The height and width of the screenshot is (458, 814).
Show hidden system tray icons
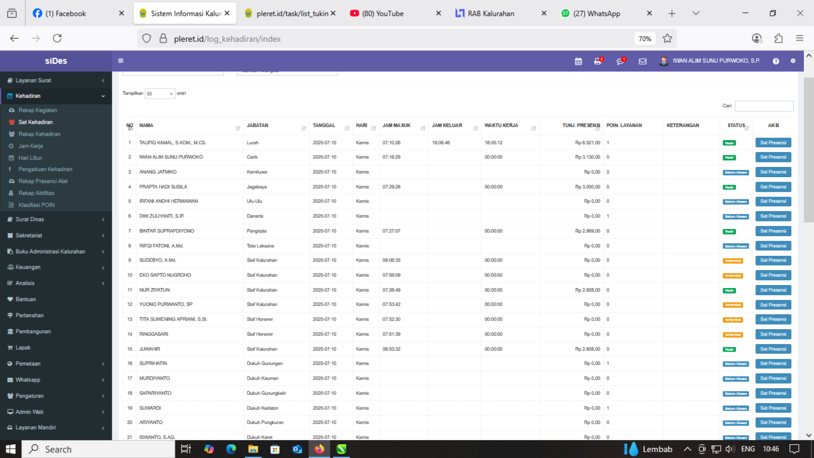687,449
